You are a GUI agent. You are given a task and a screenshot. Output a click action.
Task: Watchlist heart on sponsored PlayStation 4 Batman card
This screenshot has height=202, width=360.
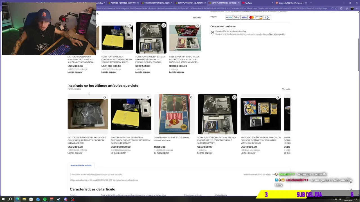click(234, 97)
